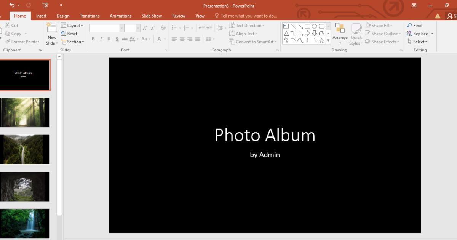Toggle bold formatting
Image resolution: width=457 pixels, height=240 pixels.
pyautogui.click(x=93, y=38)
